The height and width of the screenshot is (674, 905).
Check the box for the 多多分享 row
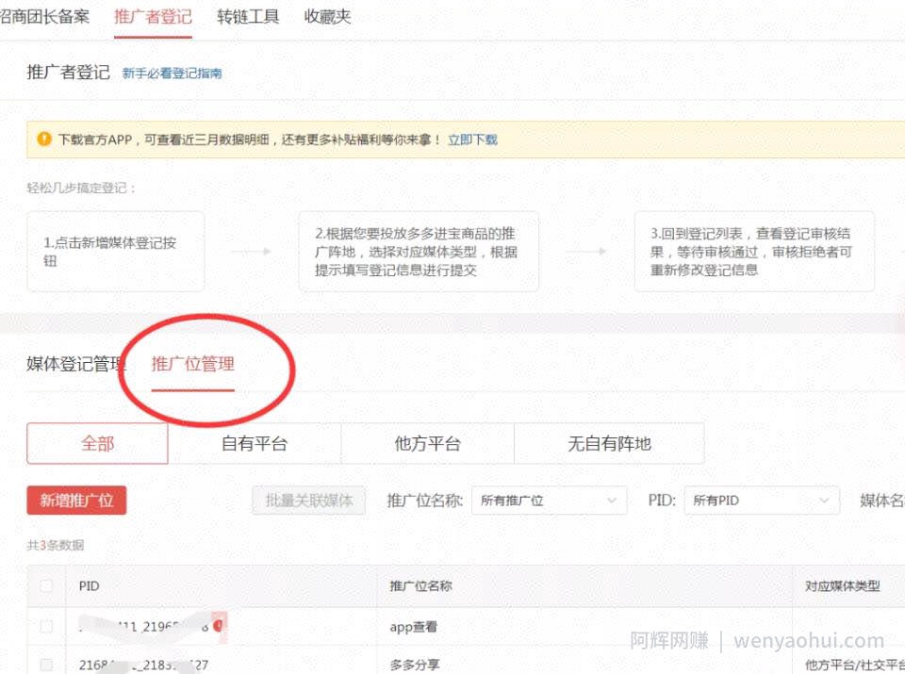(x=46, y=665)
